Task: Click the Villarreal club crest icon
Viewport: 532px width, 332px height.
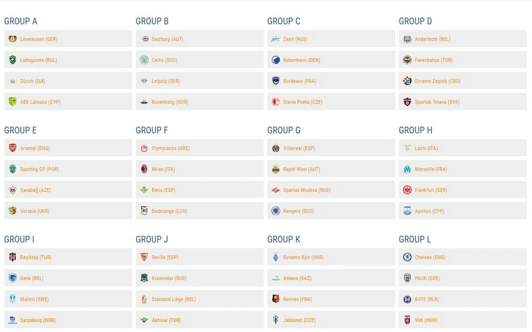Action: pyautogui.click(x=275, y=148)
